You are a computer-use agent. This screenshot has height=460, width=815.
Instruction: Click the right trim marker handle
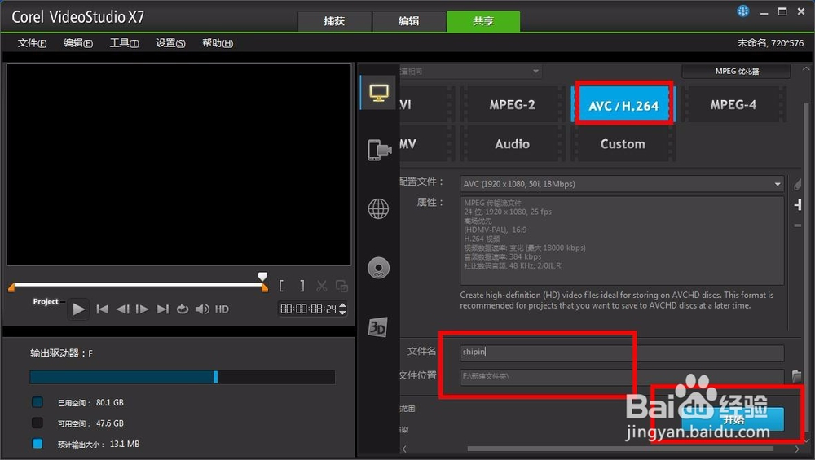(265, 288)
